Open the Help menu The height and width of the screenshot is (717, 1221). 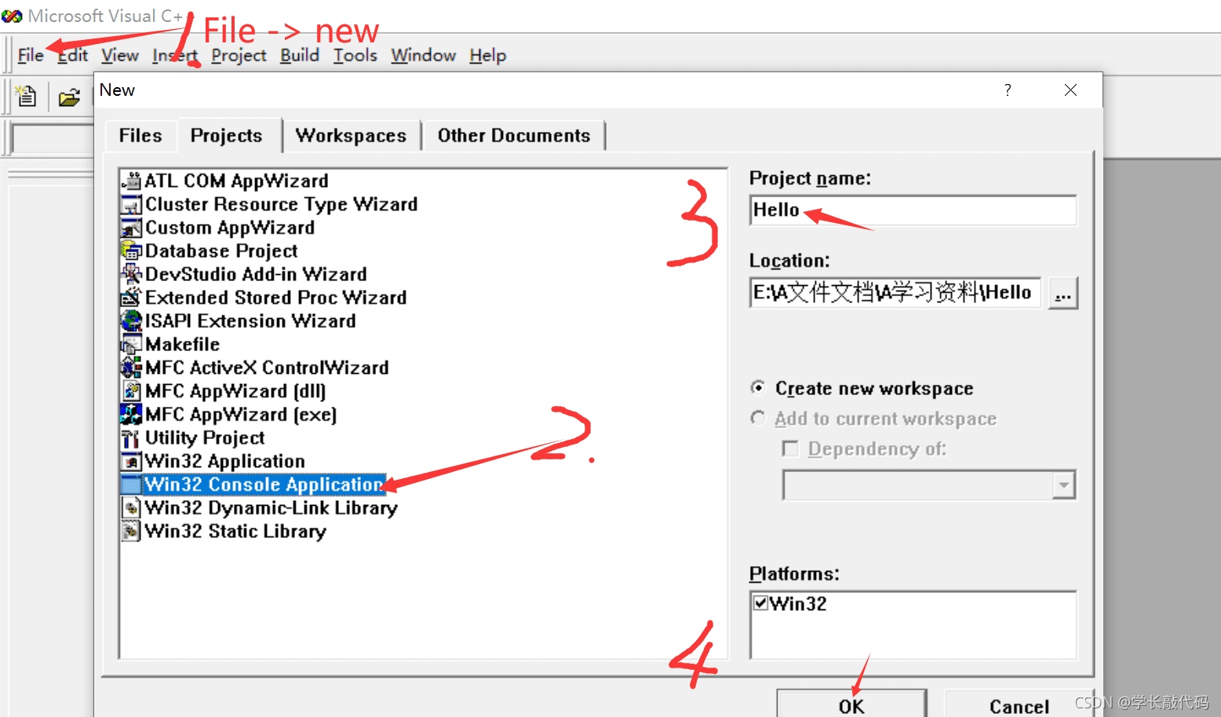tap(488, 56)
